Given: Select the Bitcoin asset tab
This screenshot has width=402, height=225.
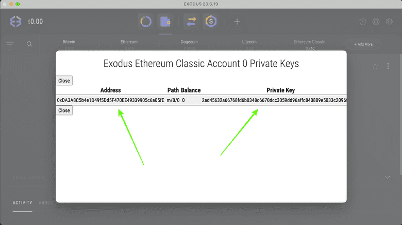Looking at the screenshot, I should [x=70, y=42].
